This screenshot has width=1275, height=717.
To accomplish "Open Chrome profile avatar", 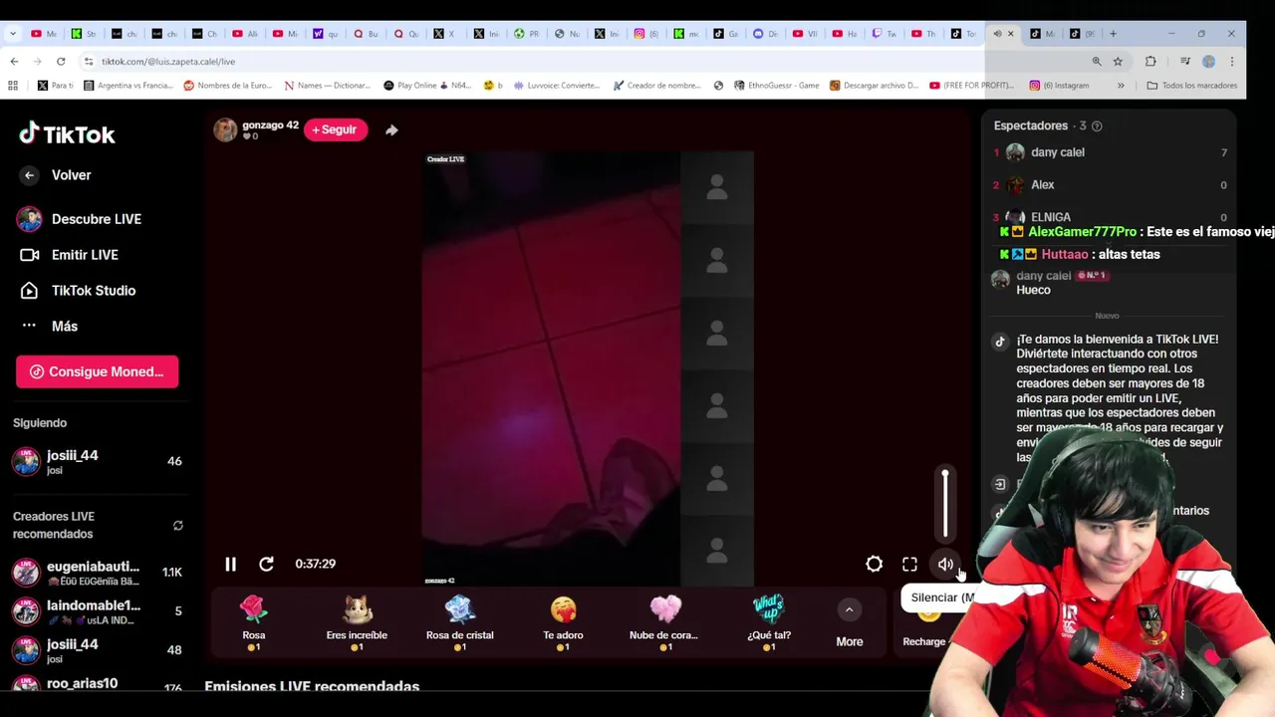I will (1208, 61).
